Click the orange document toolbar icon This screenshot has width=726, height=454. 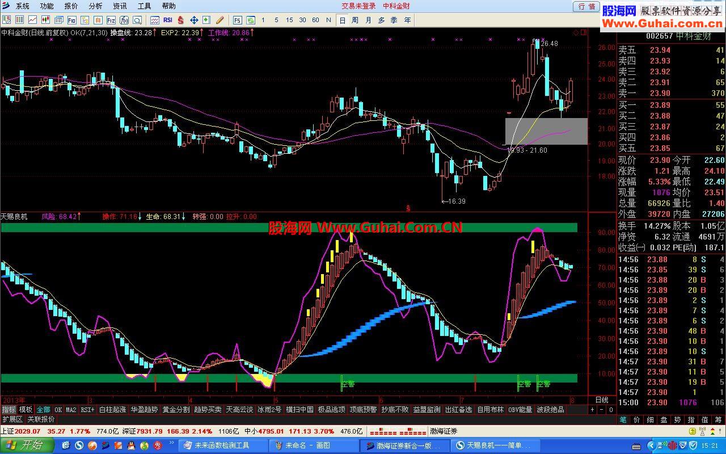click(98, 20)
